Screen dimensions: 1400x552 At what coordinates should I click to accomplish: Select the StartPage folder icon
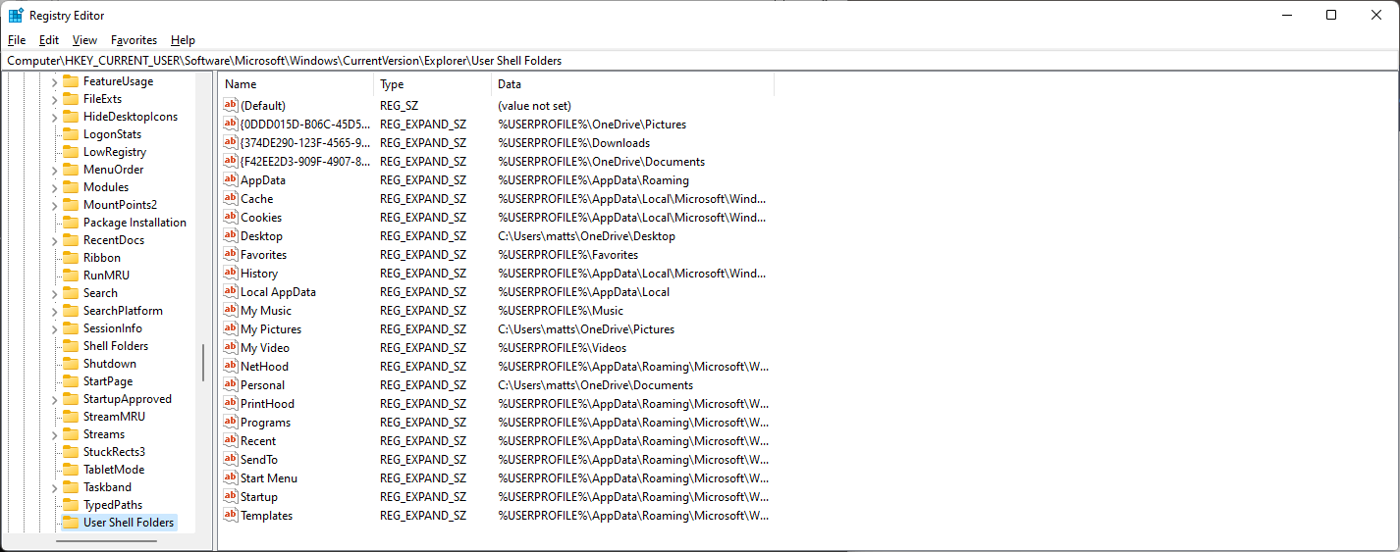click(x=70, y=381)
